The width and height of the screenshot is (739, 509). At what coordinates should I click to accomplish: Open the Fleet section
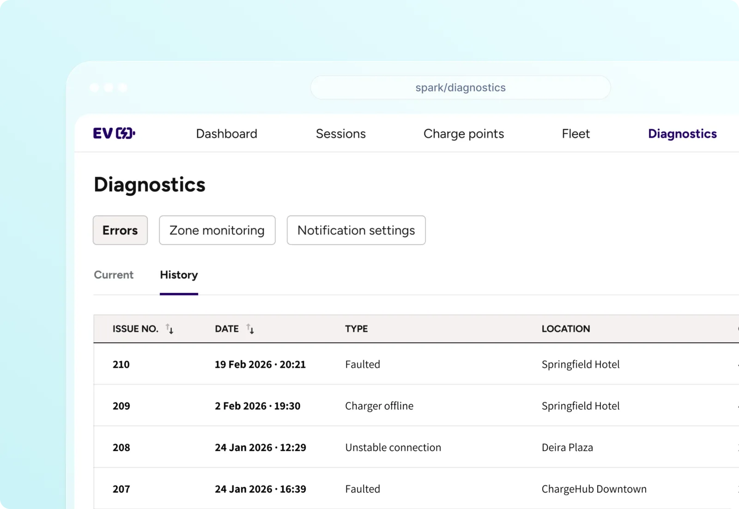(575, 134)
